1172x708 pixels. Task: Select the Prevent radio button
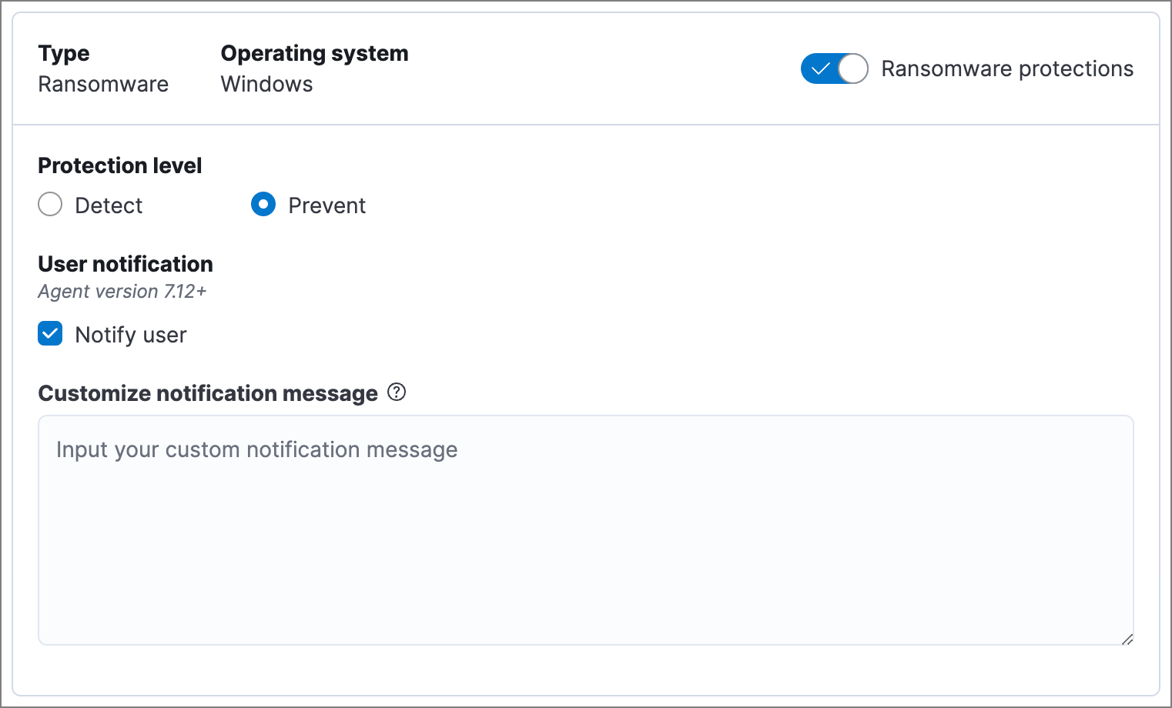pos(263,205)
